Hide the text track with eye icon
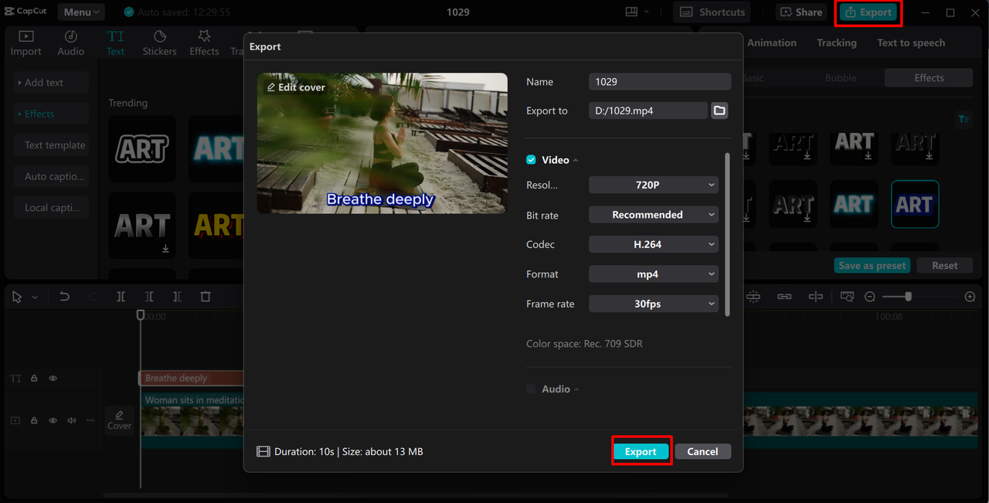The height and width of the screenshot is (503, 989). [x=53, y=379]
